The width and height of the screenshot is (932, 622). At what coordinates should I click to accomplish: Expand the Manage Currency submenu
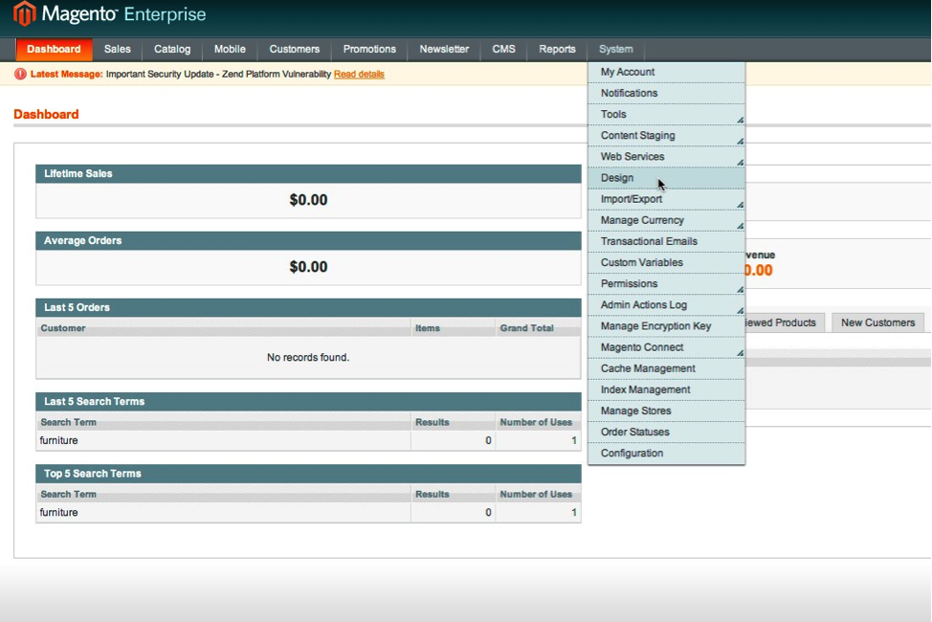click(x=666, y=221)
